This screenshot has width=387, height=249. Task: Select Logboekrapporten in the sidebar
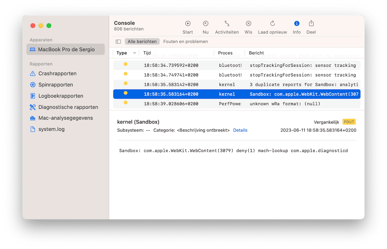coord(61,96)
